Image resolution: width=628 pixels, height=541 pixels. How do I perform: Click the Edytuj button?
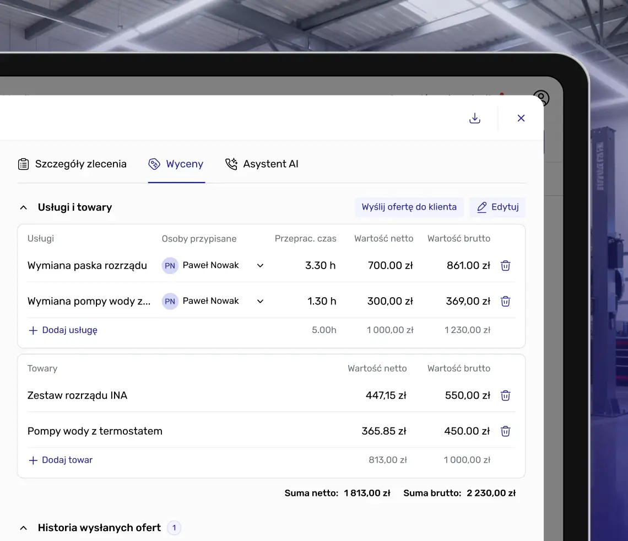pos(497,207)
